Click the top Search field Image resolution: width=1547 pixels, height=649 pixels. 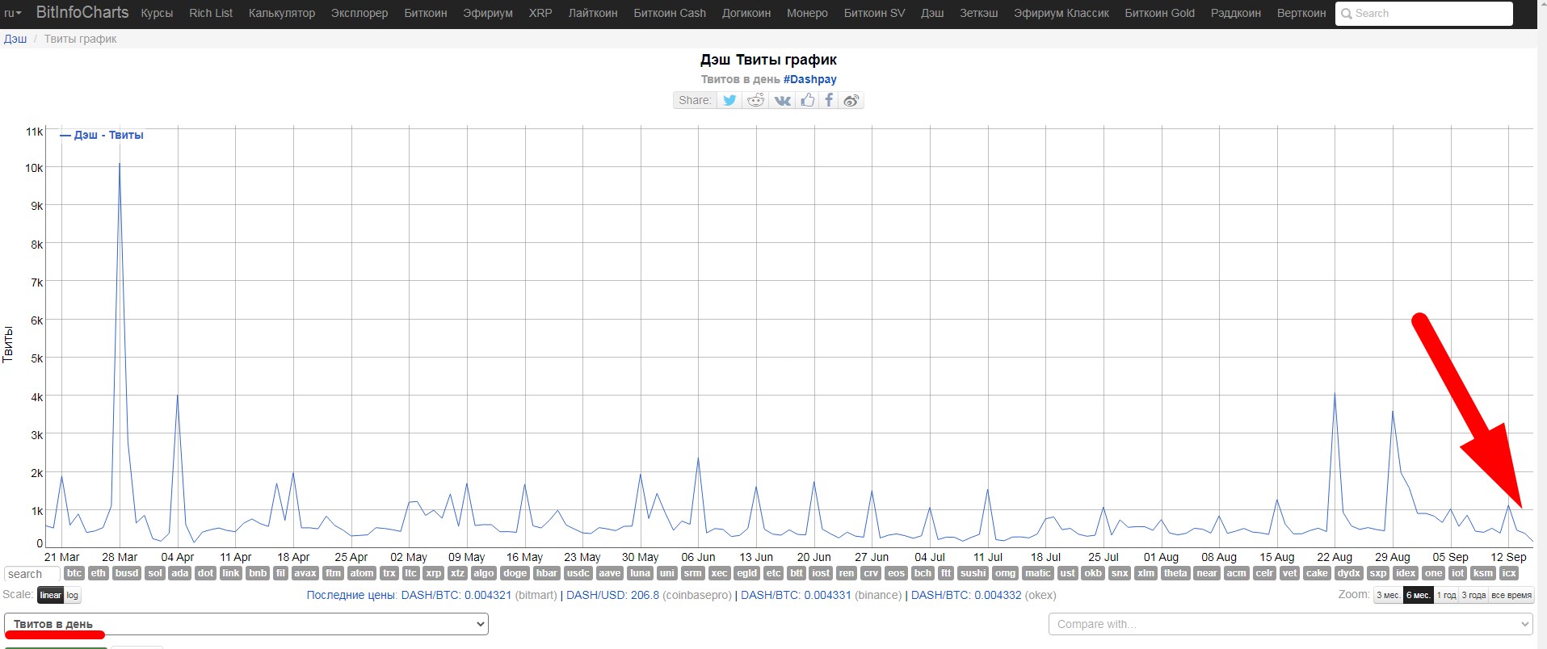point(1423,14)
